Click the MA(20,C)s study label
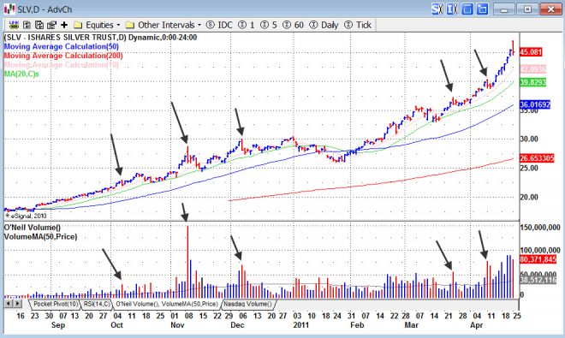Viewport: 565px width, 338px height. pyautogui.click(x=21, y=74)
